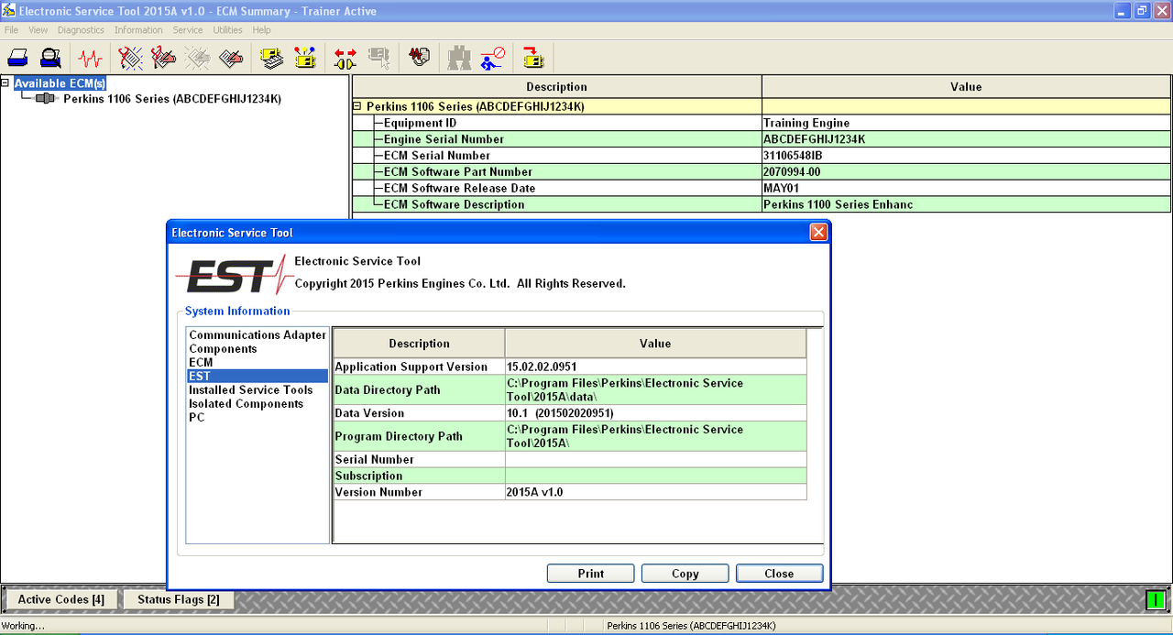Select Communications Adapter in System Information list
1173x635 pixels.
(x=258, y=335)
